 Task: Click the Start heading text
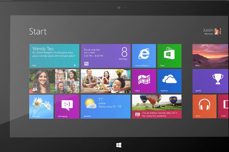point(38,31)
